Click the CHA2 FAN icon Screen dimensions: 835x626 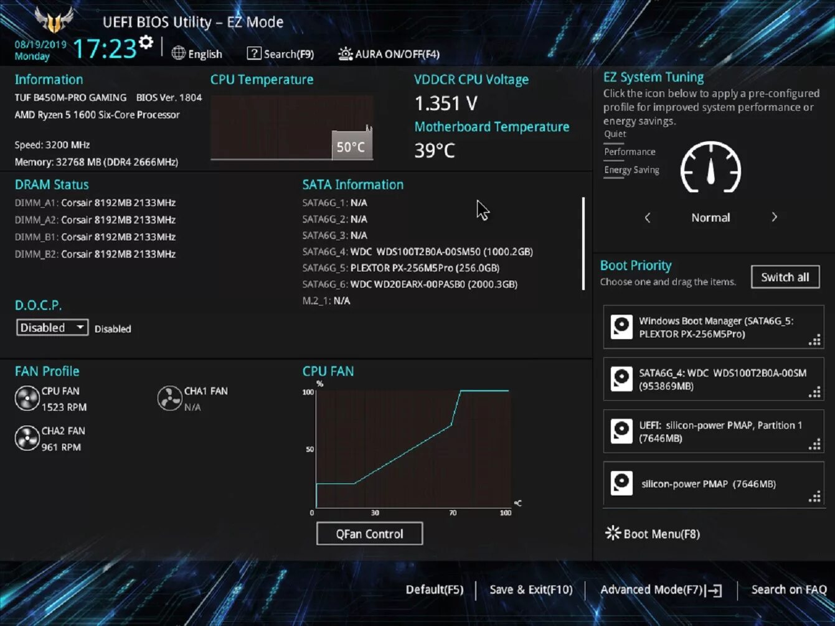point(27,439)
